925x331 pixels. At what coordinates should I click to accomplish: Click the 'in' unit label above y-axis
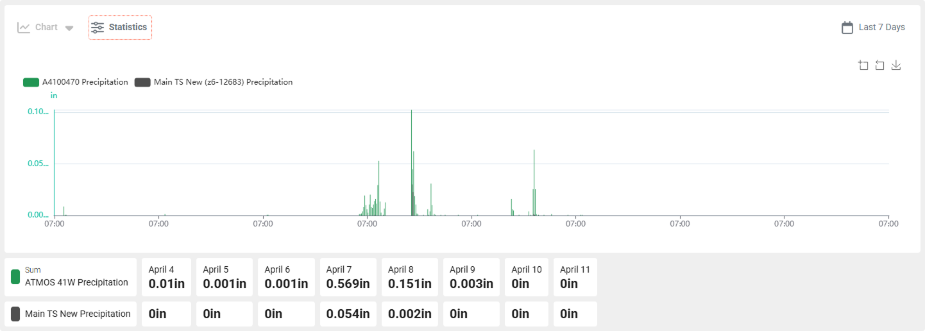pos(54,96)
